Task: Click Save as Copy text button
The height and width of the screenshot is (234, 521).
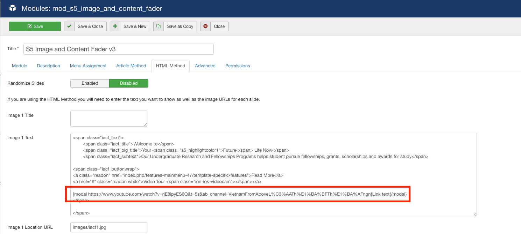Action: point(180,27)
